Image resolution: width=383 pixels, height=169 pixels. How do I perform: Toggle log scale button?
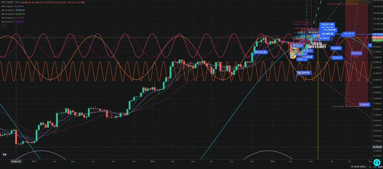pyautogui.click(x=374, y=167)
